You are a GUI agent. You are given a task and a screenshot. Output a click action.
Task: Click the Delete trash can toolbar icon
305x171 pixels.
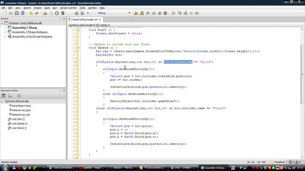62,13
